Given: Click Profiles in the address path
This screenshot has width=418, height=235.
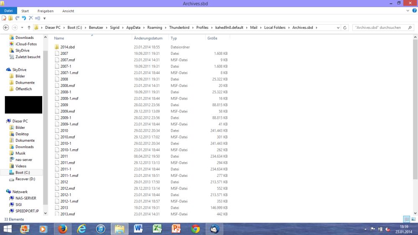Looking at the screenshot, I should [x=202, y=28].
